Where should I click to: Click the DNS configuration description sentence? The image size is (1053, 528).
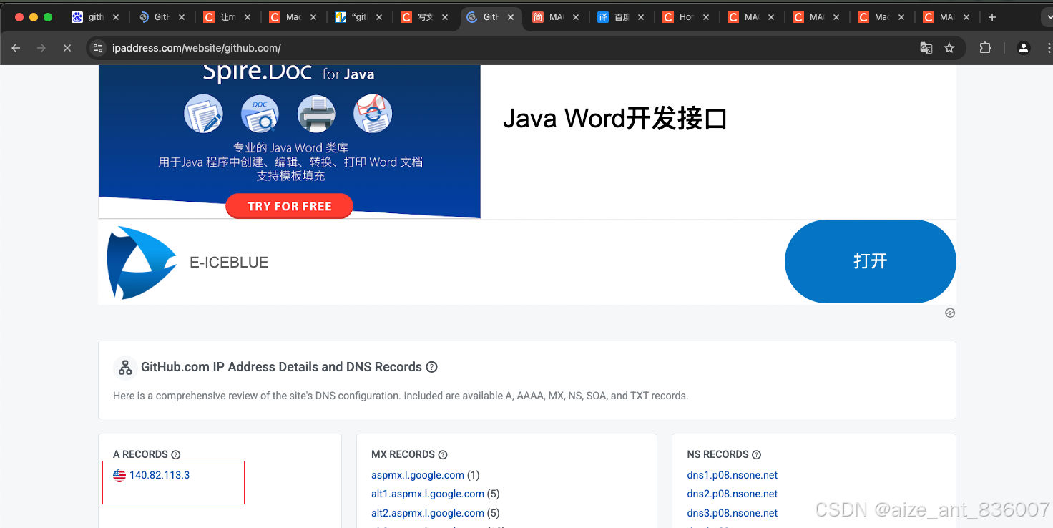[x=401, y=396]
